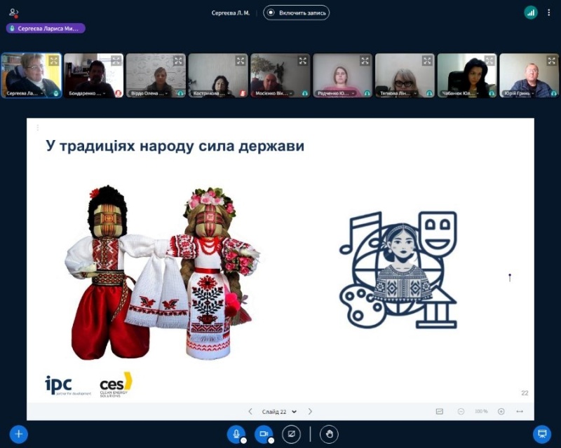Click the 'Включить запись' record button
The image size is (561, 448).
pos(296,13)
